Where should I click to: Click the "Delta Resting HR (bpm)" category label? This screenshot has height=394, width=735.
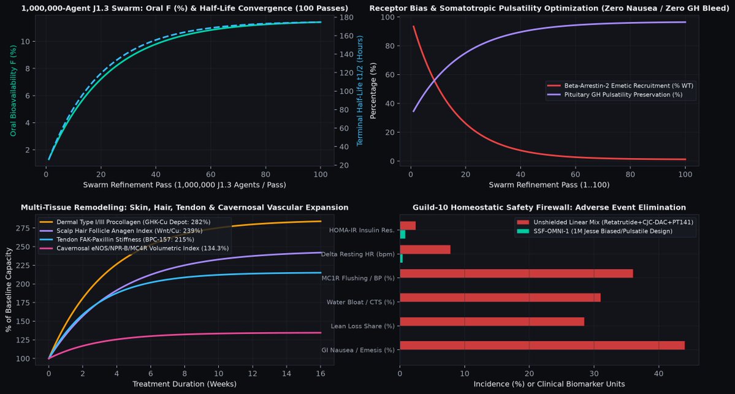(x=357, y=254)
